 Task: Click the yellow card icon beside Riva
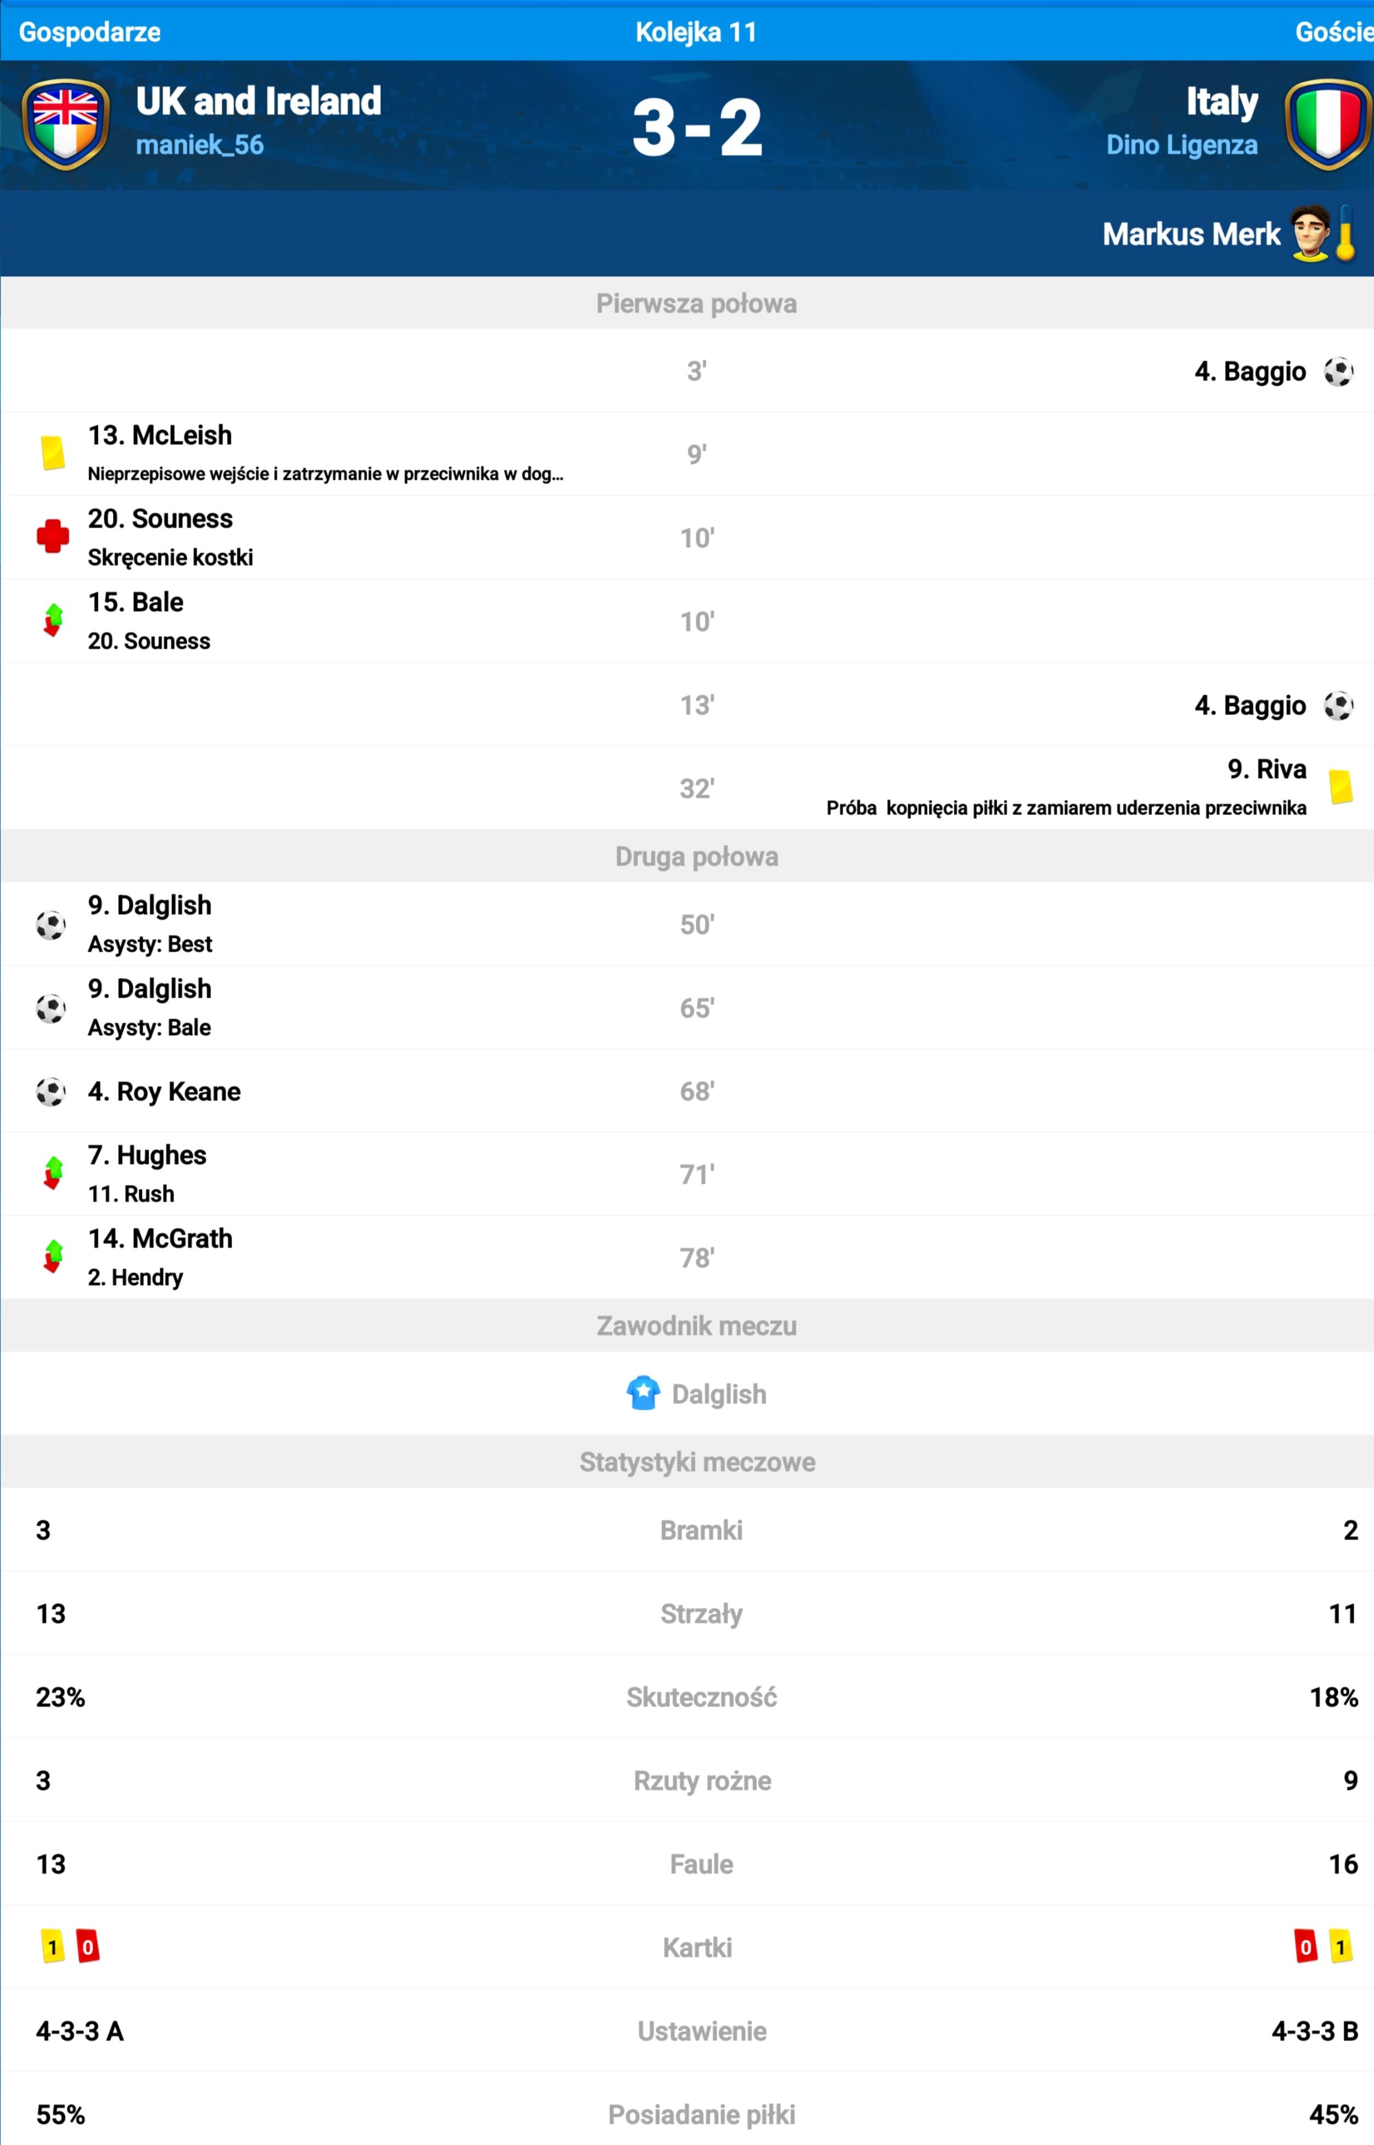[1340, 787]
